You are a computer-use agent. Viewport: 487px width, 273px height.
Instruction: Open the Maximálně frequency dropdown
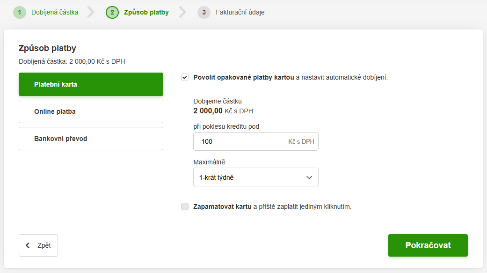click(255, 177)
